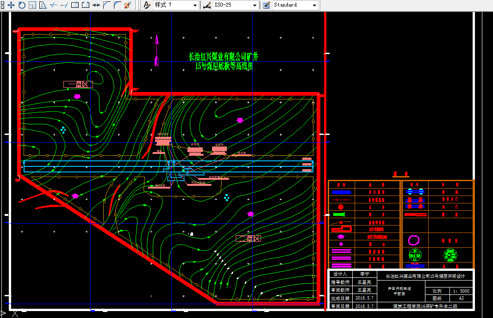Click the 长治红兴煤业有限公司15号煤层开采设计 title cell
493x318 pixels.
click(x=425, y=276)
